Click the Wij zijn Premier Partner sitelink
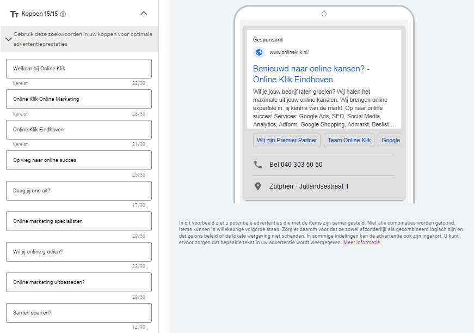 click(x=287, y=140)
